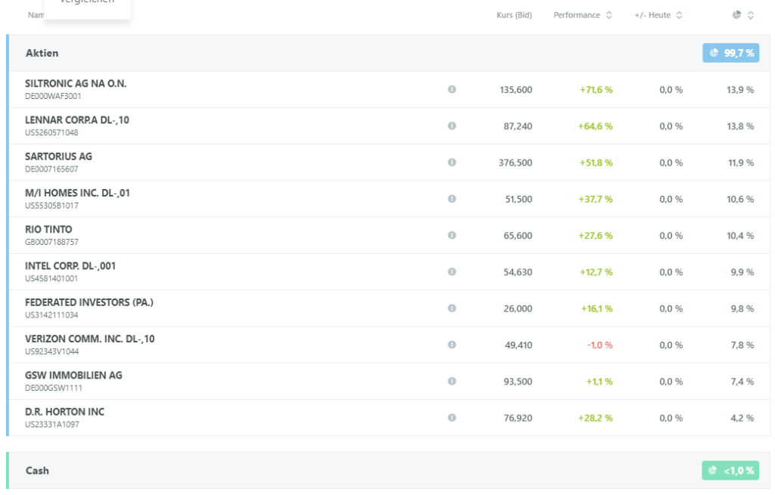The width and height of the screenshot is (775, 495).
Task: Click Rio Tinto bid price 65,600
Action: [x=518, y=236]
